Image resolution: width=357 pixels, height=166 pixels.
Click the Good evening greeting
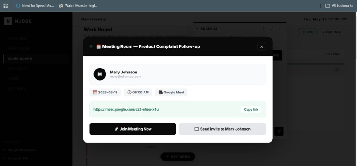click(x=93, y=19)
